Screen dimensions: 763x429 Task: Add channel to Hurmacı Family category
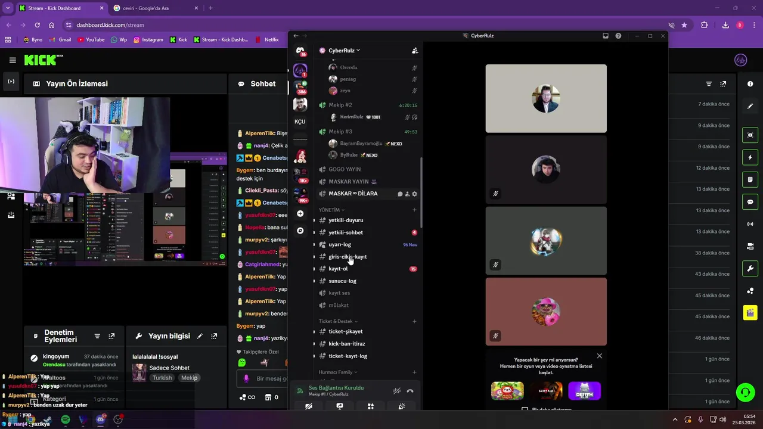pos(415,372)
